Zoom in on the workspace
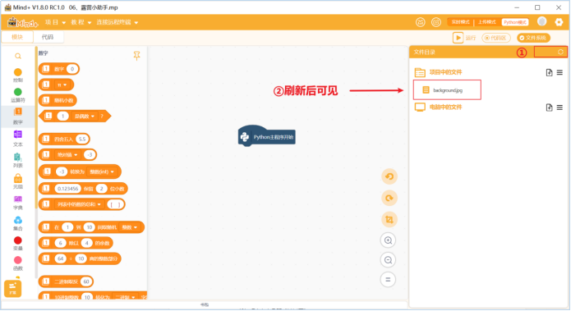 (388, 240)
